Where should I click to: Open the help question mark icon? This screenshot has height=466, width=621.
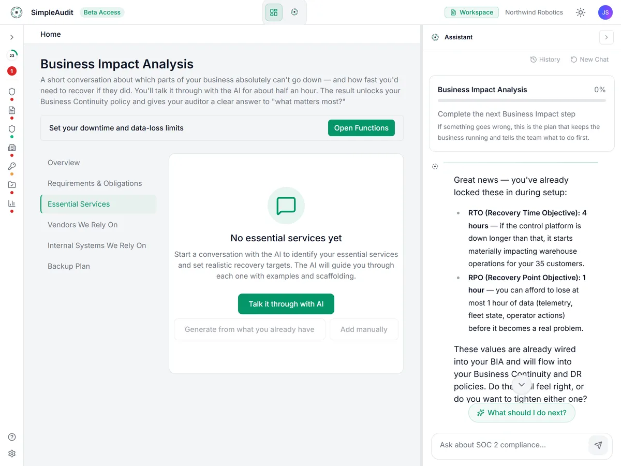click(12, 437)
